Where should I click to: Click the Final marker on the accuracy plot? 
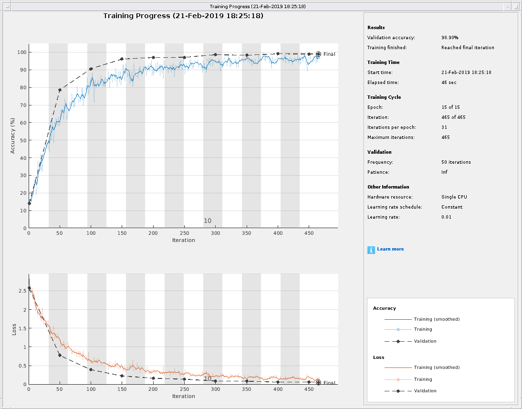coord(318,54)
